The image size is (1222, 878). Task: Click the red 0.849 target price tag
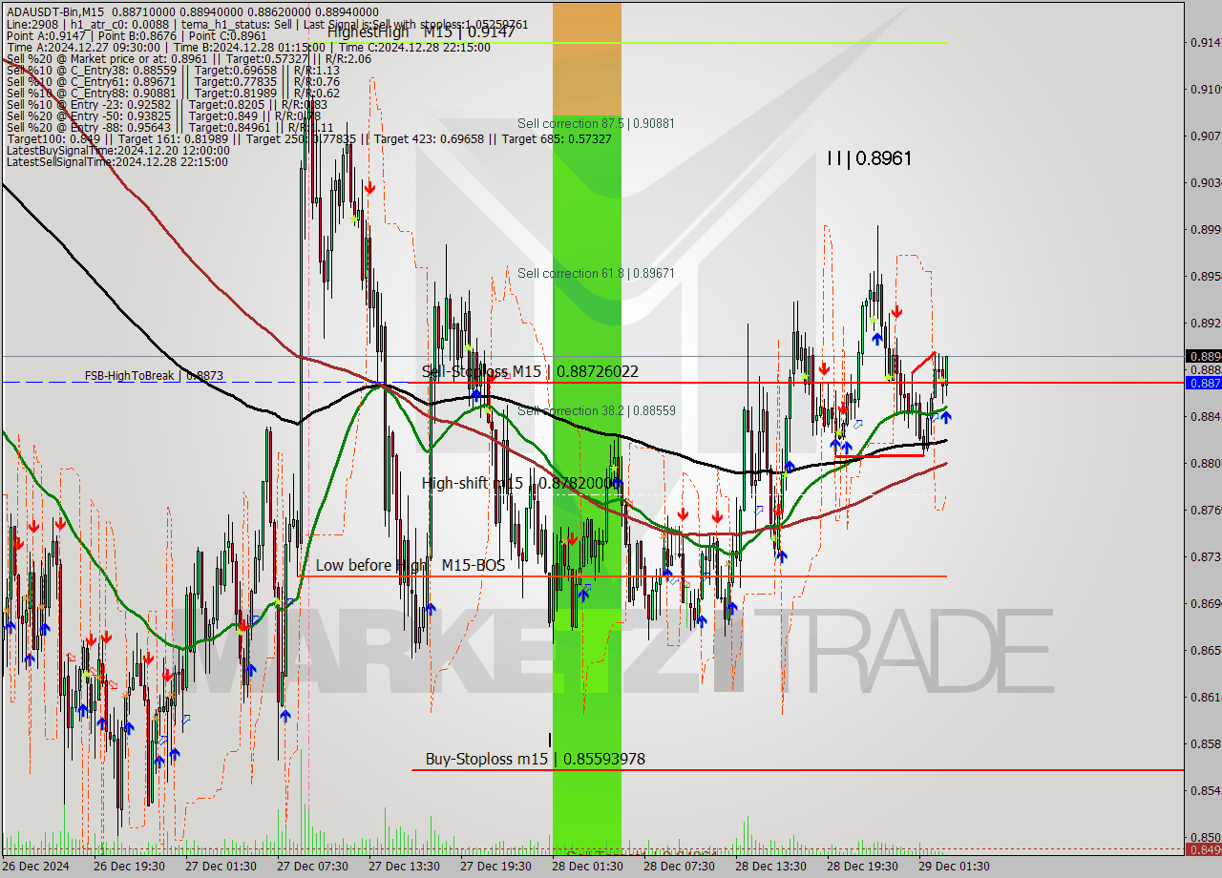1204,849
